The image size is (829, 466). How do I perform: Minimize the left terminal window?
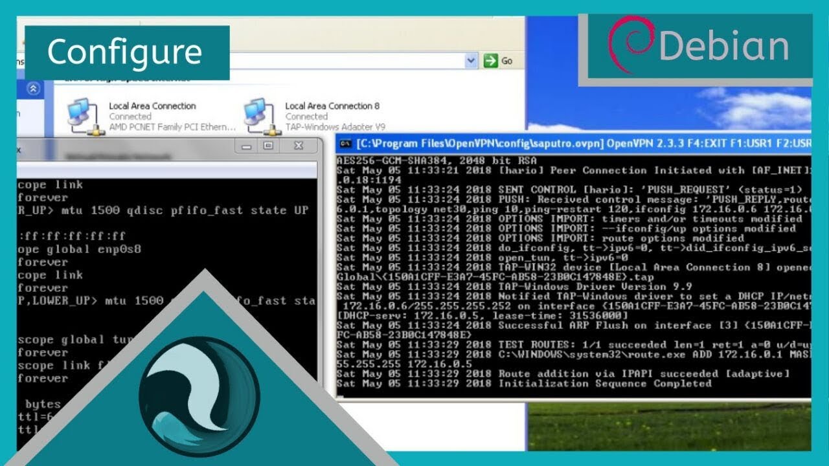(246, 146)
